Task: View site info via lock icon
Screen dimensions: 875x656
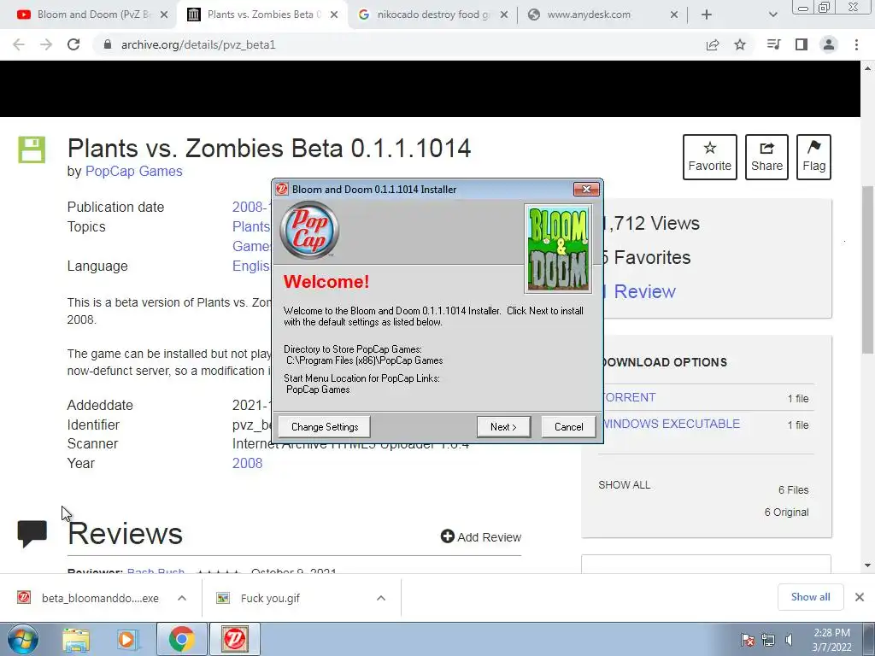Action: 108,44
